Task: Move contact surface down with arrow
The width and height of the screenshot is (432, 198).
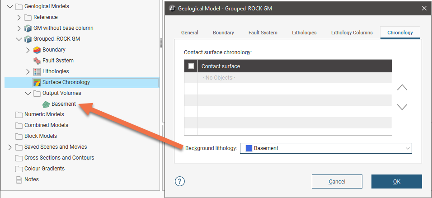Action: [402, 107]
